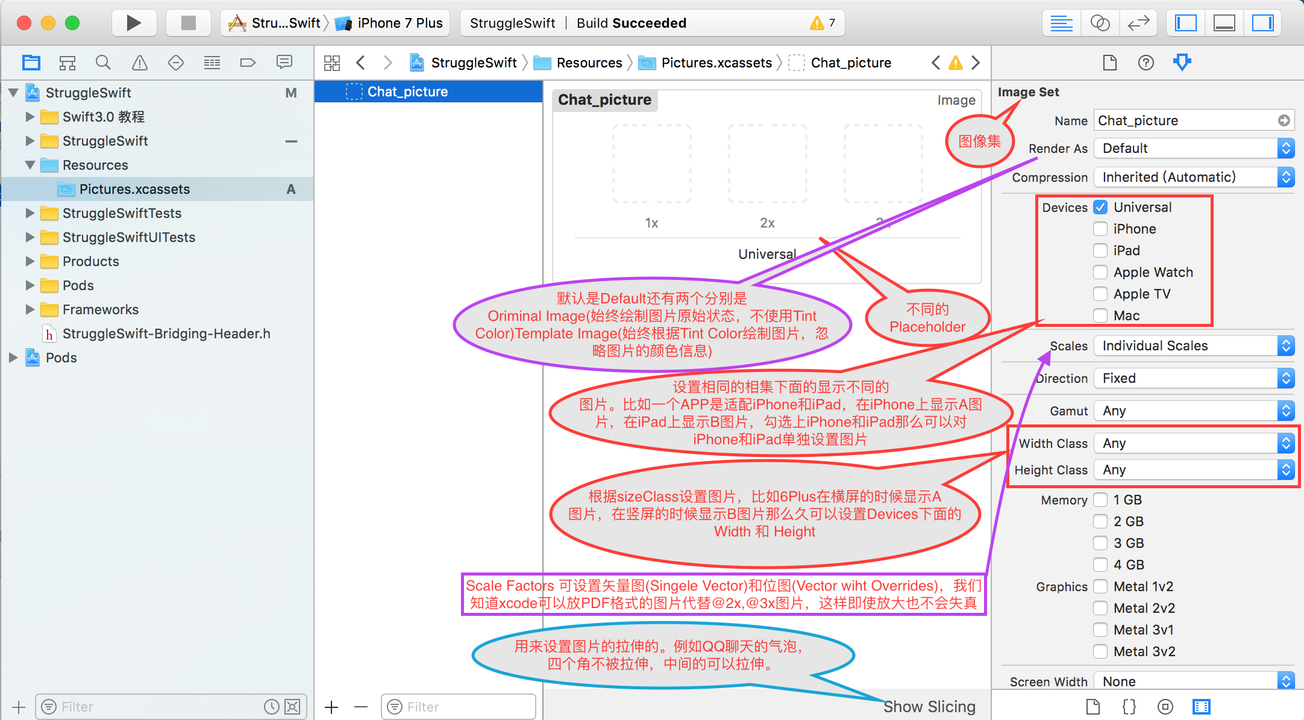
Task: Open related items grid menu
Action: coord(332,63)
